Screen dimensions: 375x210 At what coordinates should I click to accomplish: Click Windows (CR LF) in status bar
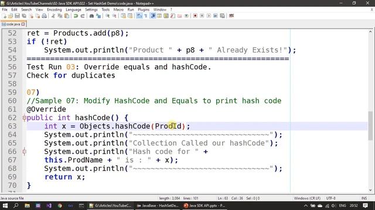(x=307, y=198)
